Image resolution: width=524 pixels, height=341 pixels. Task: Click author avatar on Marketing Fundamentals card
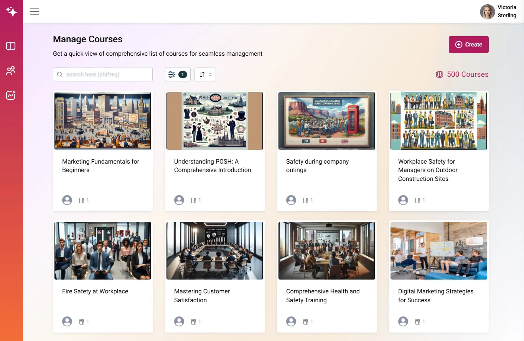point(67,200)
